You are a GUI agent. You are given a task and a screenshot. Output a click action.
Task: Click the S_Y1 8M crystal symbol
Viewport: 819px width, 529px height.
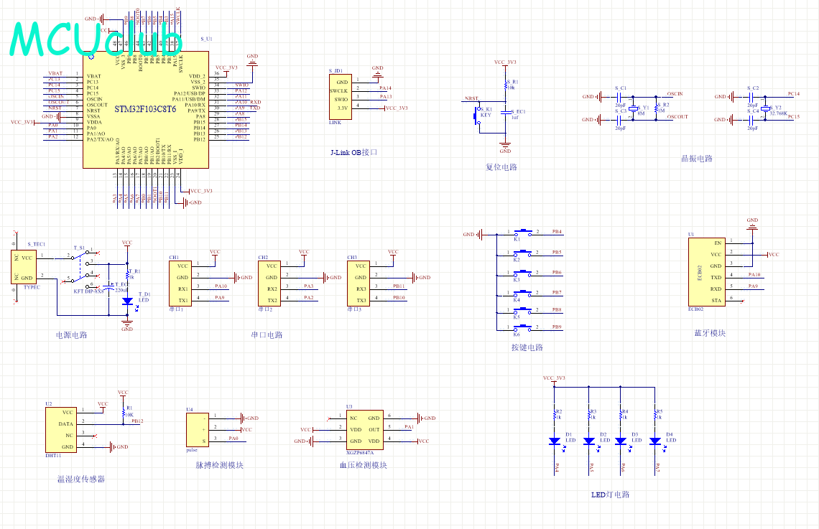633,108
